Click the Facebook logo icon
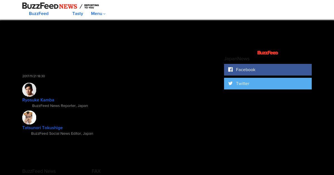 click(x=230, y=69)
